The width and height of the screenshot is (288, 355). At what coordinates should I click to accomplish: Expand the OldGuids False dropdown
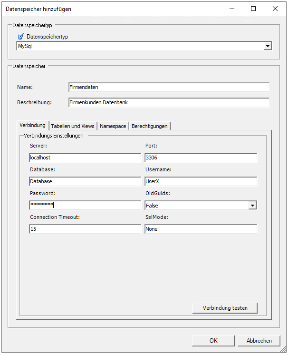252,206
